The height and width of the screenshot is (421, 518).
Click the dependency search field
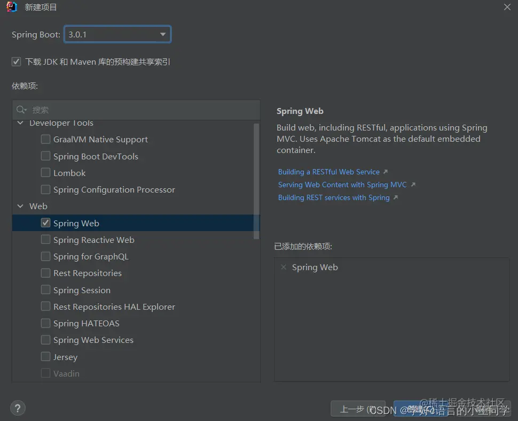tap(136, 110)
